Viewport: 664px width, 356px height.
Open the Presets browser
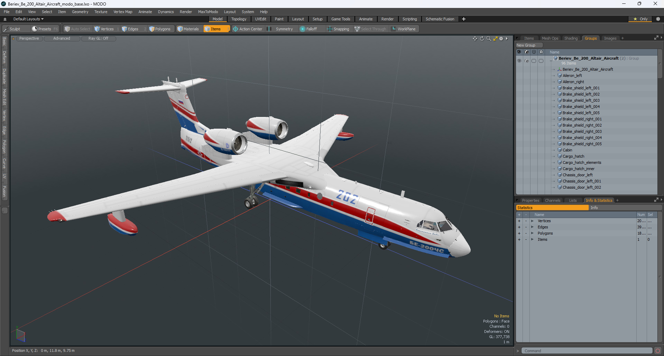[x=45, y=29]
